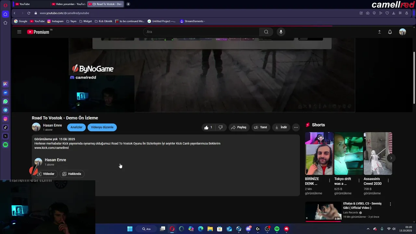The width and height of the screenshot is (416, 234).
Task: Advance the Shorts shelf with next arrow
Action: tap(391, 158)
